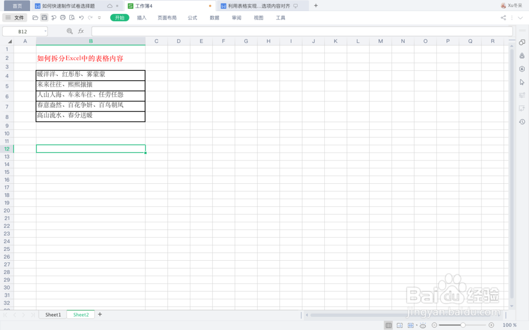Screen dimensions: 529x330
Task: Click the zoom magnifier icon beside formula bar
Action: tap(69, 31)
